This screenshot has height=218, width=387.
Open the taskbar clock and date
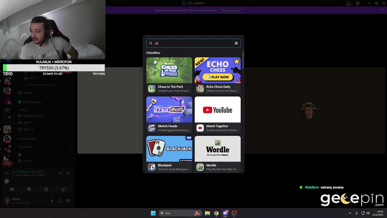tap(378, 213)
